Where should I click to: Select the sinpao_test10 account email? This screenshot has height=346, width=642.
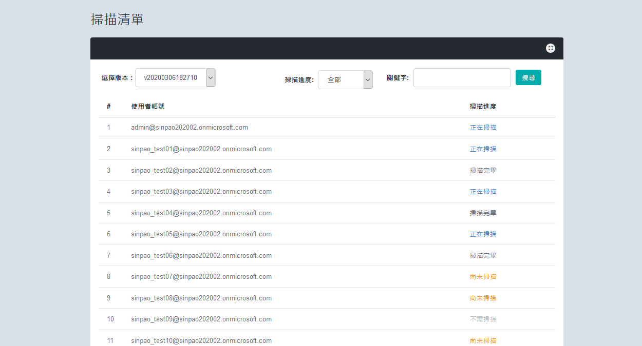pos(201,341)
